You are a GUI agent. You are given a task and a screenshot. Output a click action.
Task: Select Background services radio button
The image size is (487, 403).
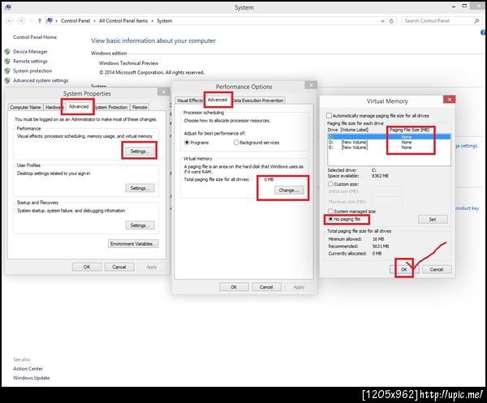pos(236,143)
